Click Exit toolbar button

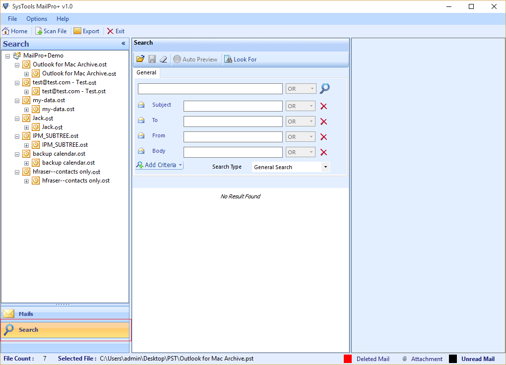tap(116, 31)
